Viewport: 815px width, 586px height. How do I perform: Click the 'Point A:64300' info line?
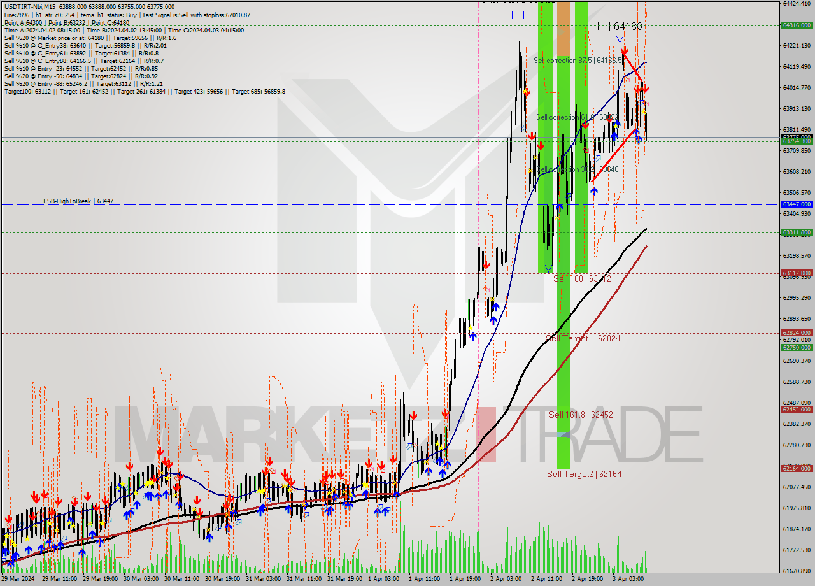67,22
